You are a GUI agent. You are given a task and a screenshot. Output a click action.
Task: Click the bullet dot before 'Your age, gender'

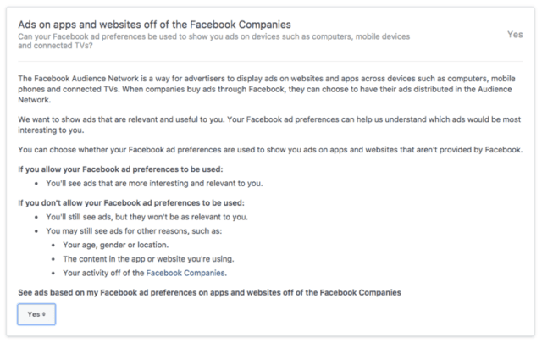point(53,246)
